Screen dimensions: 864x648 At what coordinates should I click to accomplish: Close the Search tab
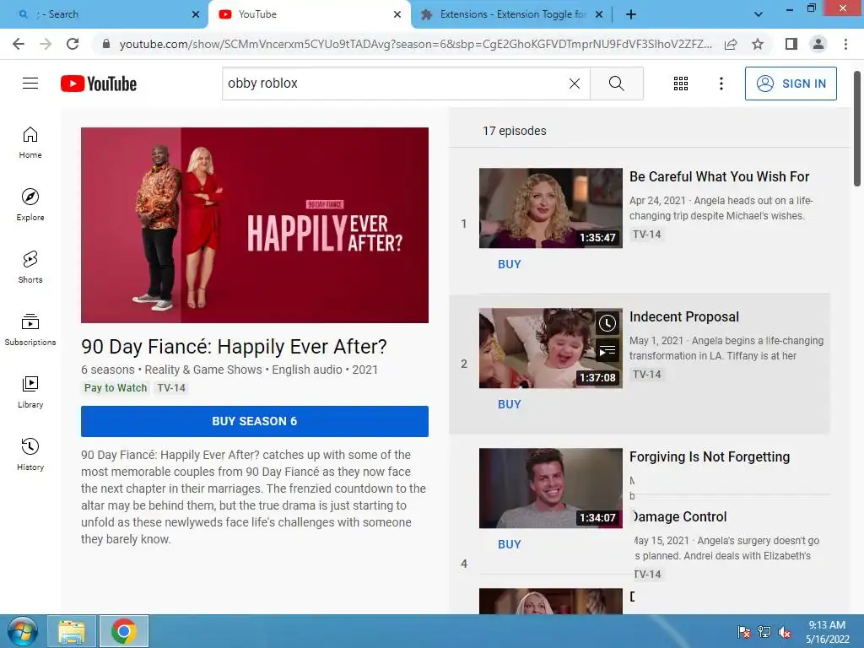point(196,14)
